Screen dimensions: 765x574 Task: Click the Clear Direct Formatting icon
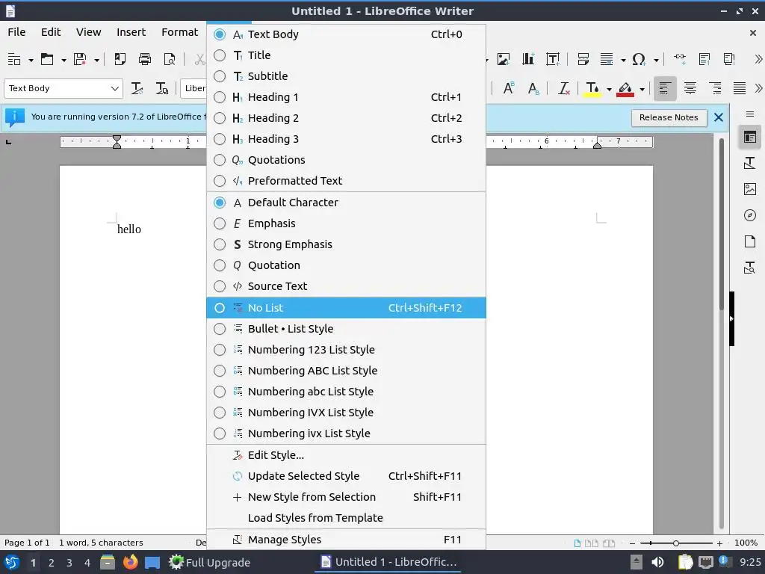point(563,88)
